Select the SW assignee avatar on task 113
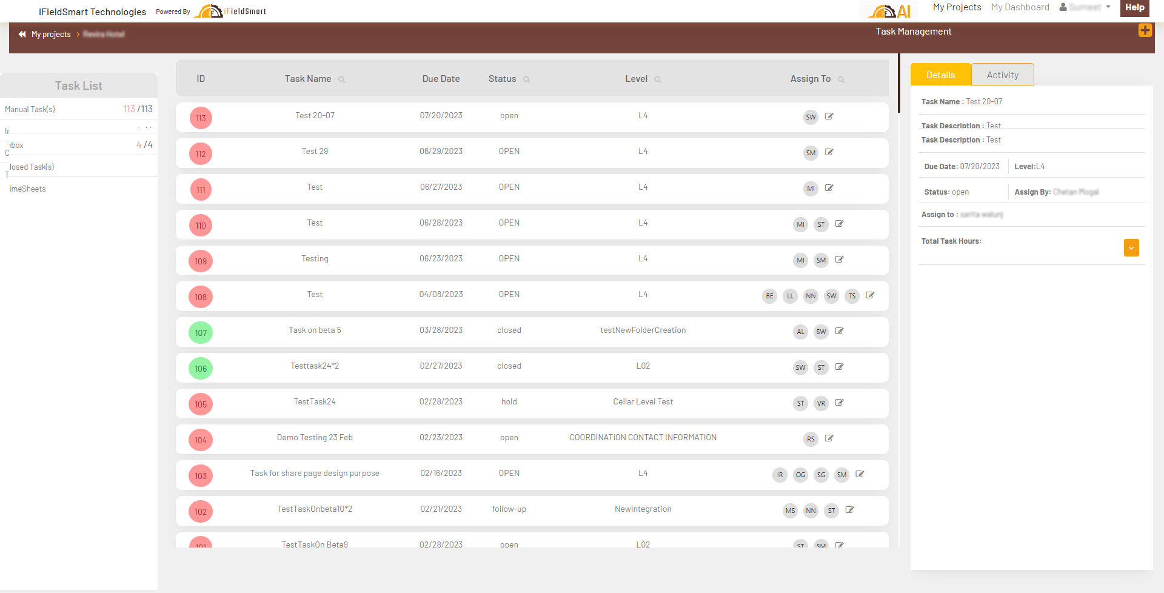The image size is (1164, 593). pos(811,117)
